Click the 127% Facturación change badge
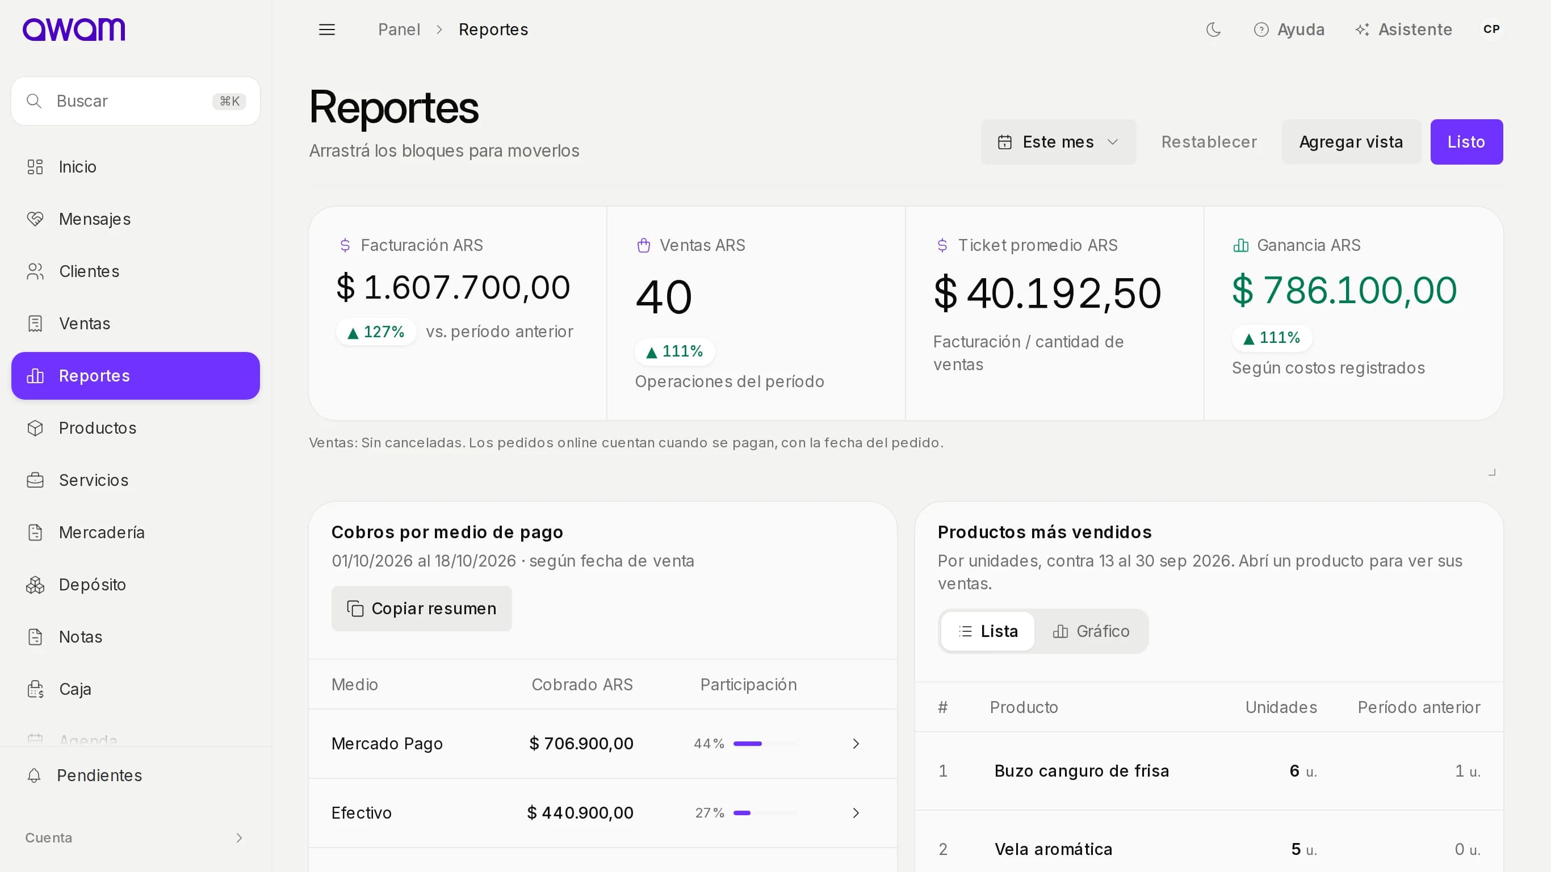1551x872 pixels. [376, 332]
